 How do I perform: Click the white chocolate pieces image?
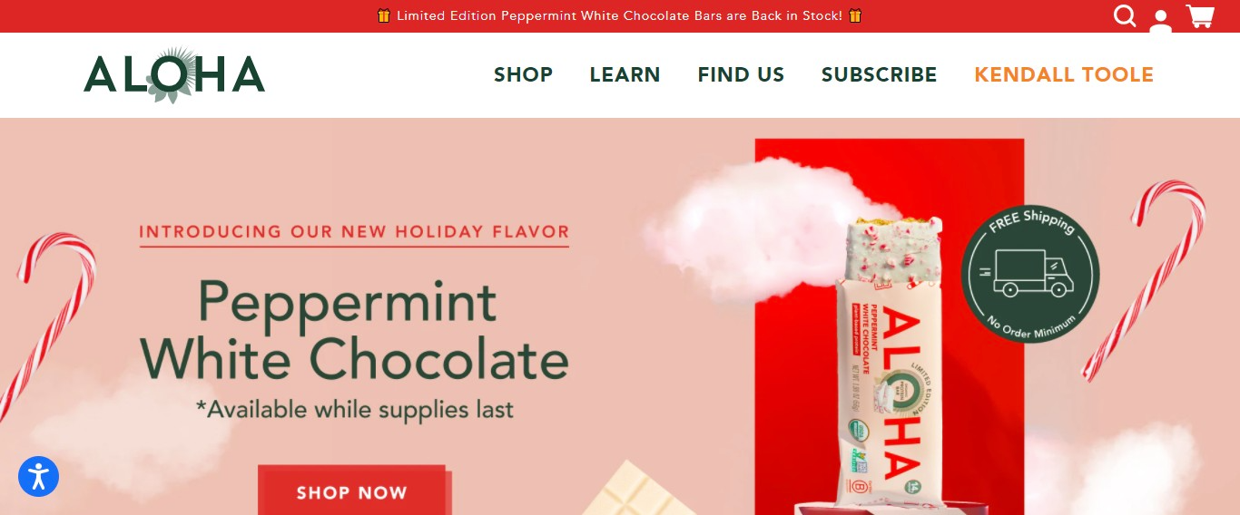click(635, 490)
